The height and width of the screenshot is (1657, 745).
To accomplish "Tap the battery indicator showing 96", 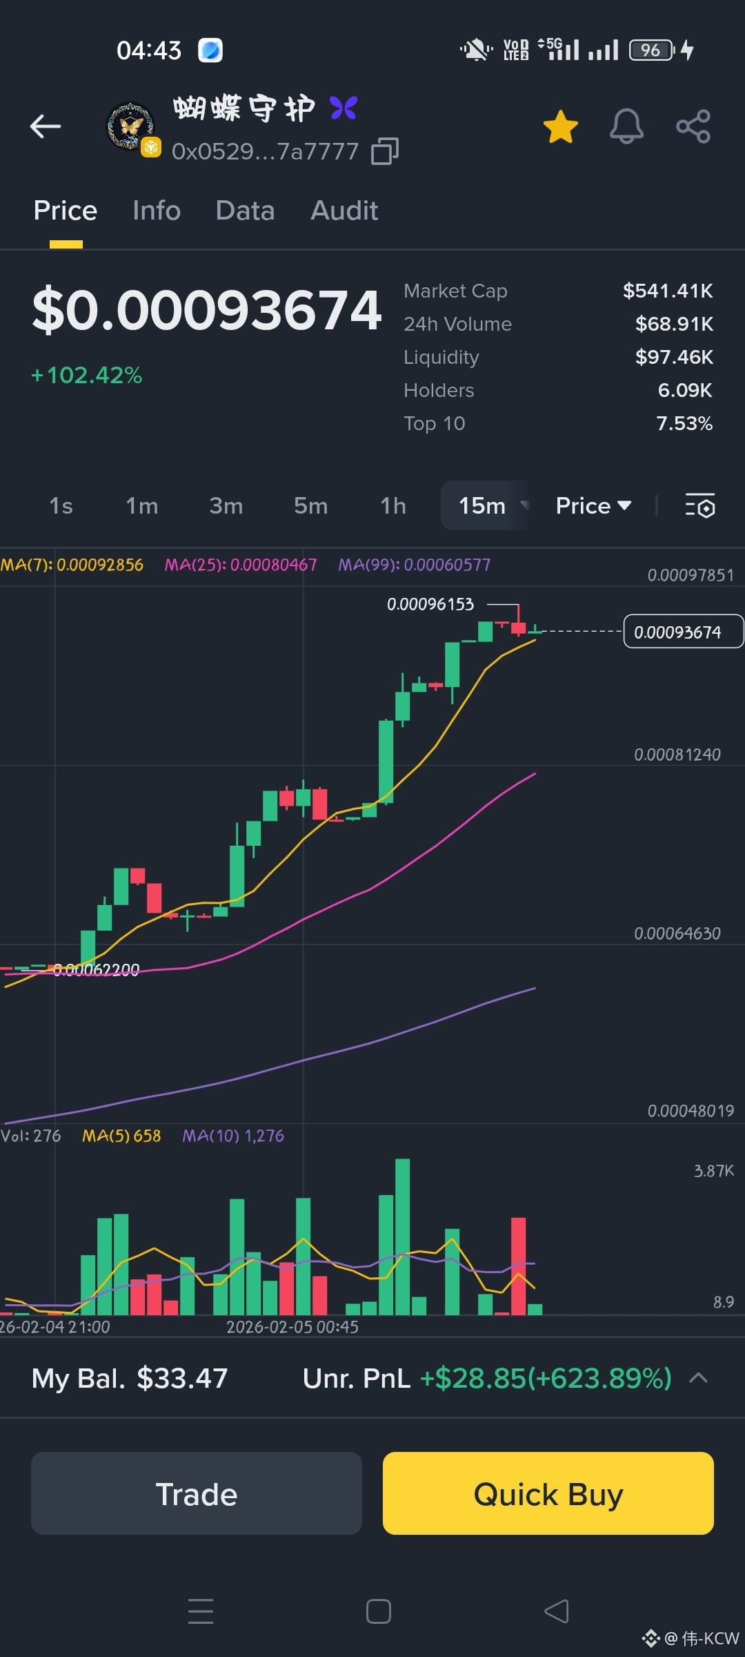I will click(x=652, y=50).
